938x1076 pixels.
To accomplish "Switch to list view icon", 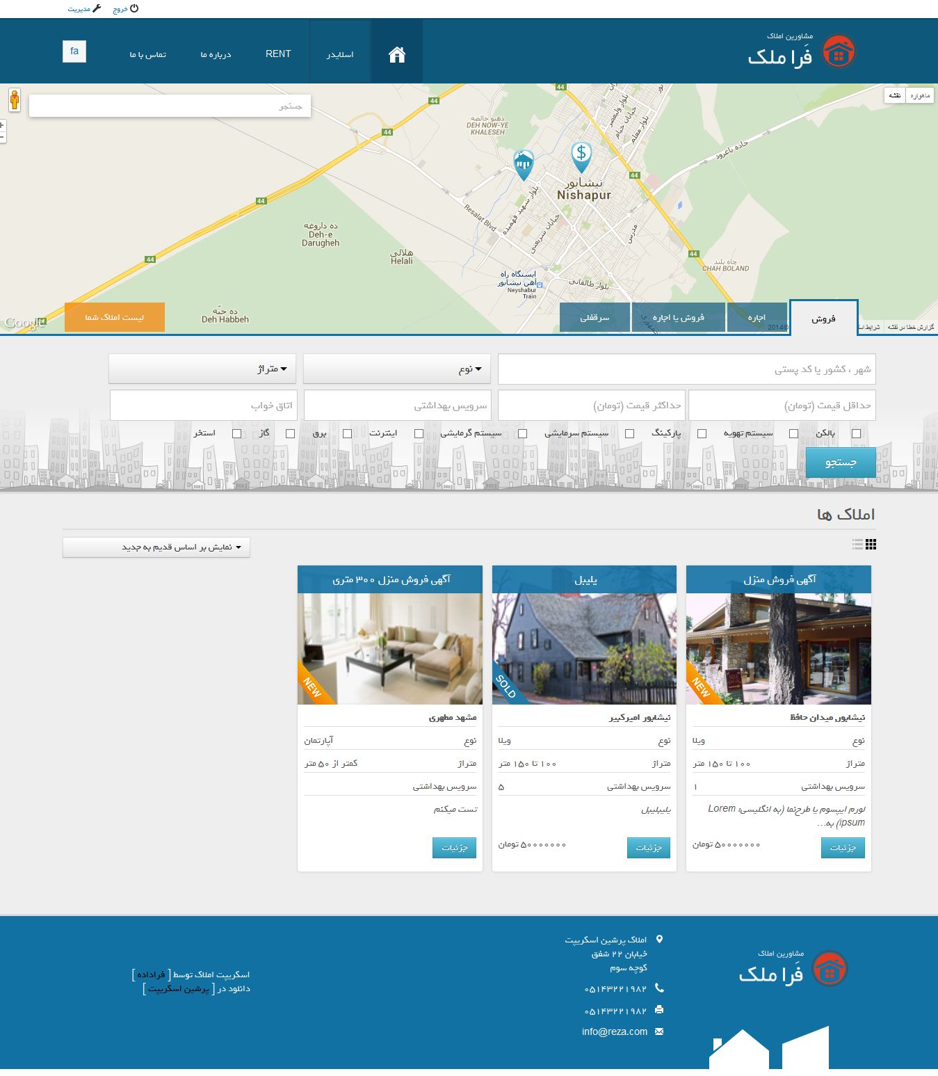I will tap(857, 545).
